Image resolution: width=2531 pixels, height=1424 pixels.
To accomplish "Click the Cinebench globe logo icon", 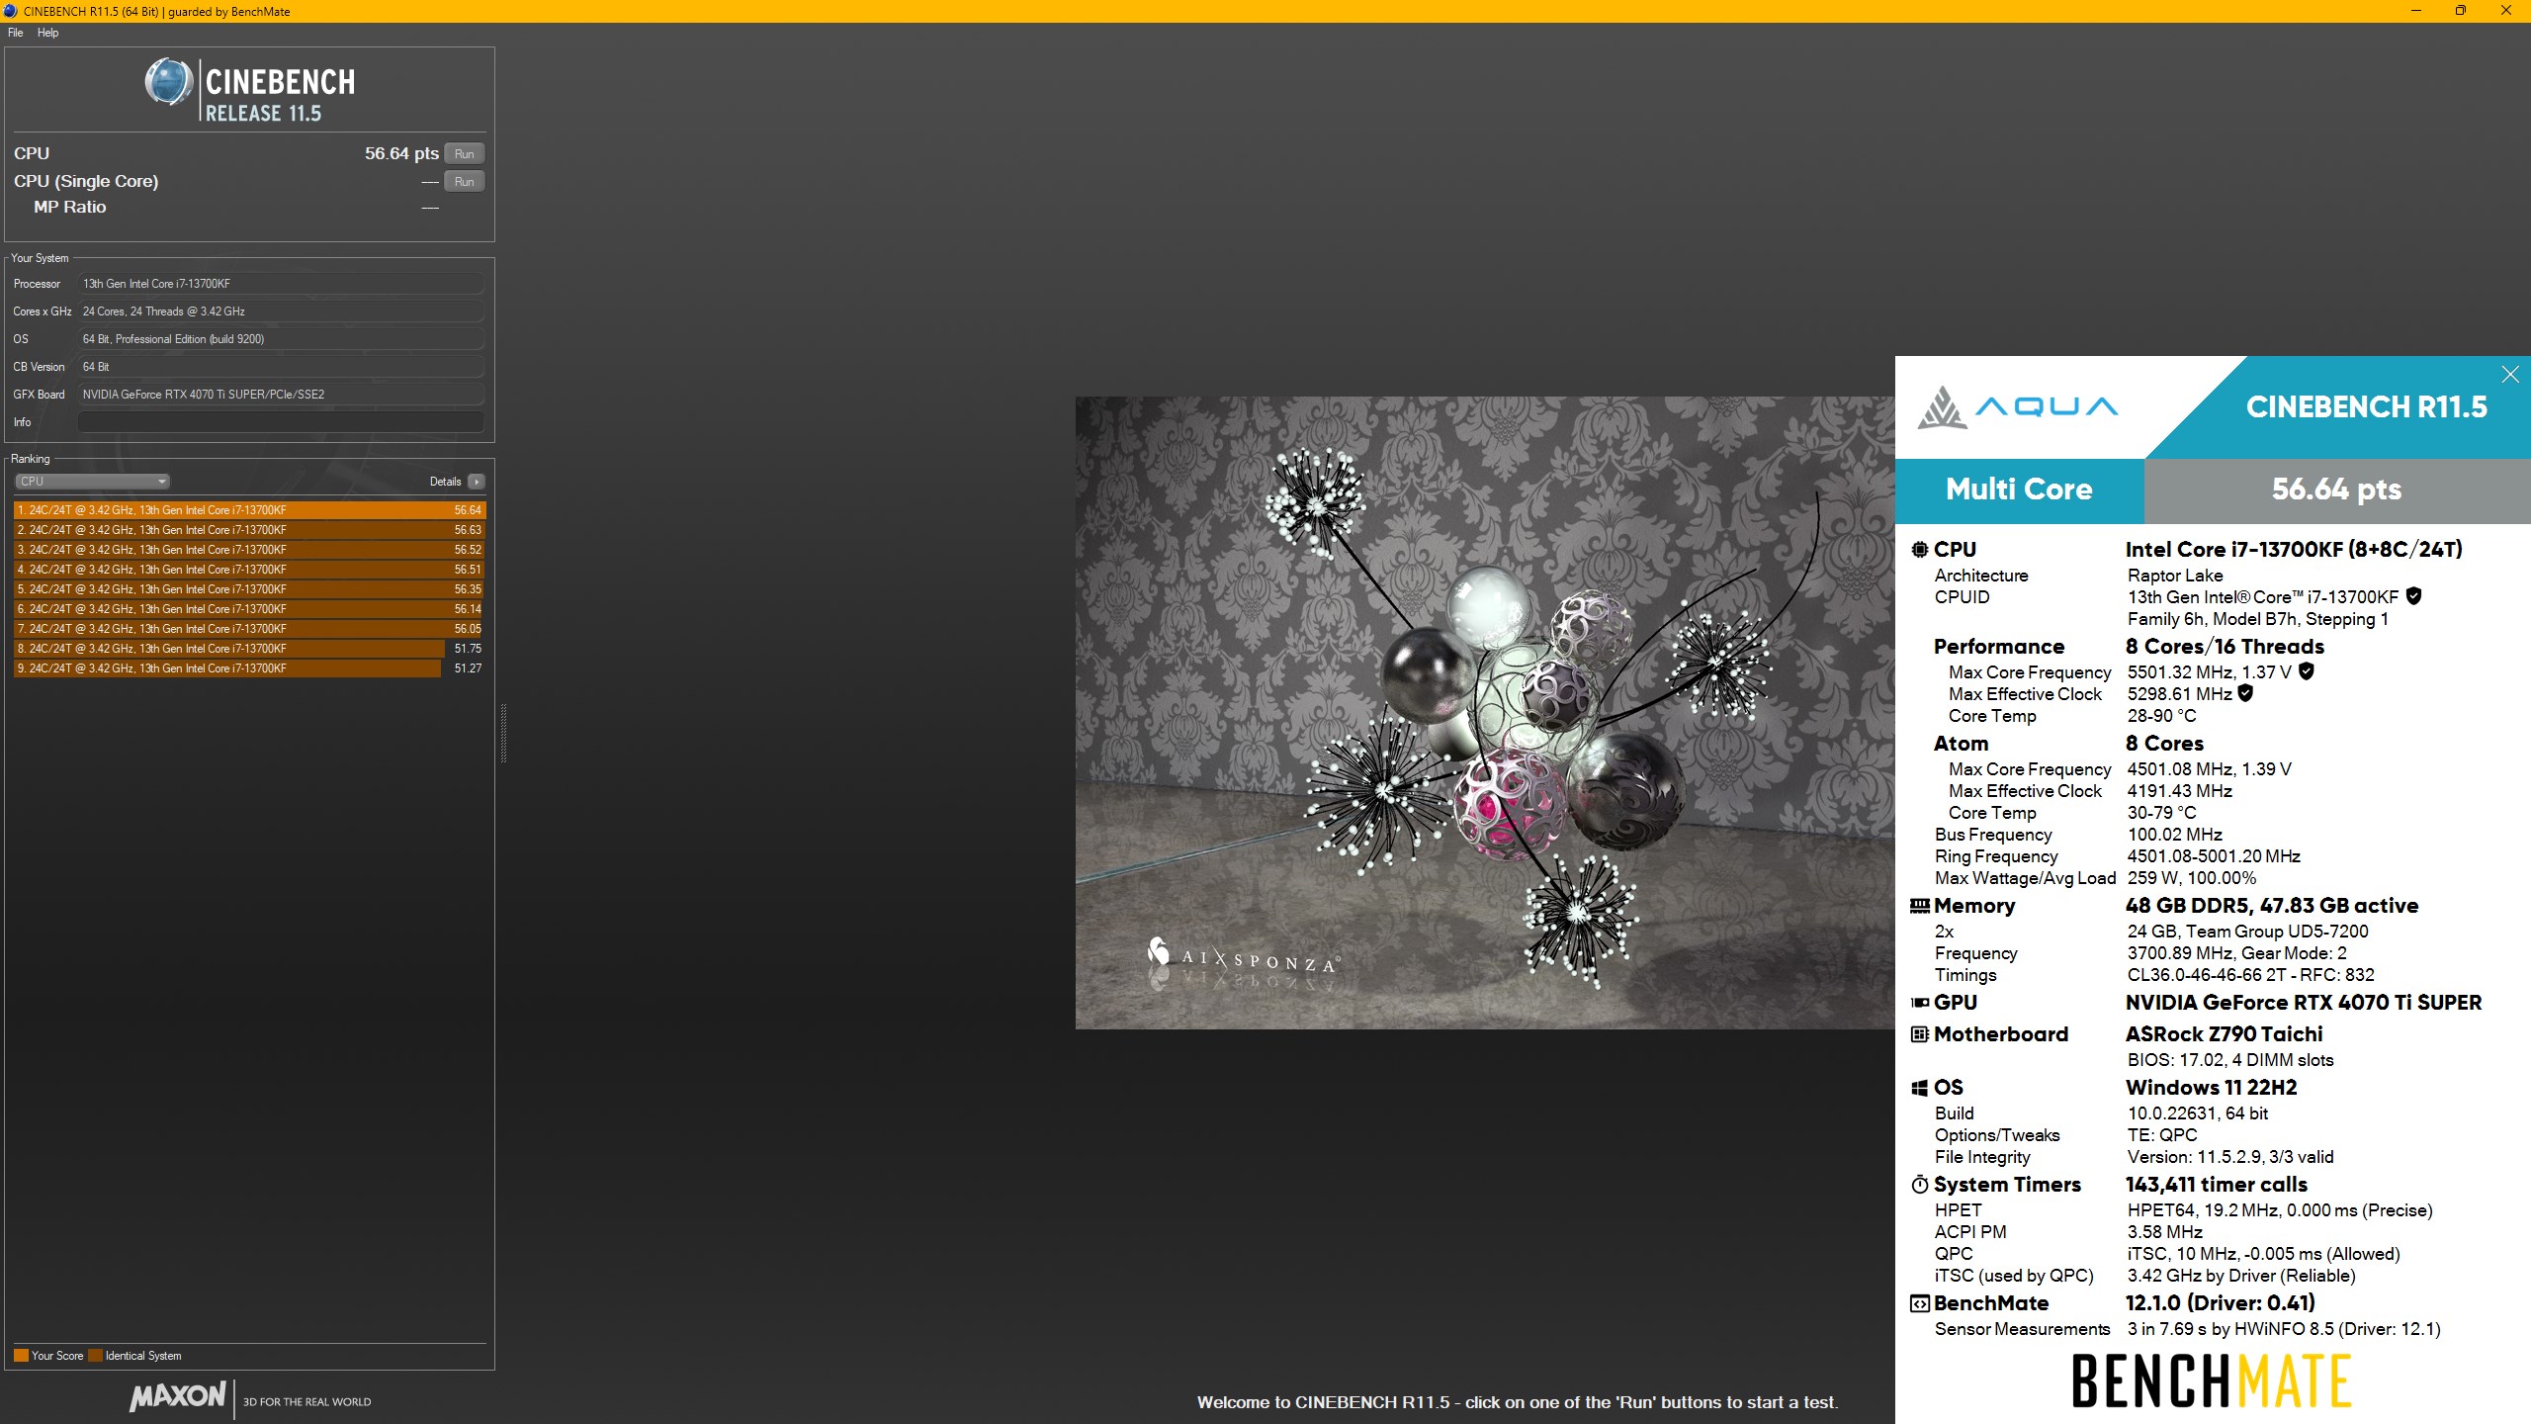I will pyautogui.click(x=169, y=82).
